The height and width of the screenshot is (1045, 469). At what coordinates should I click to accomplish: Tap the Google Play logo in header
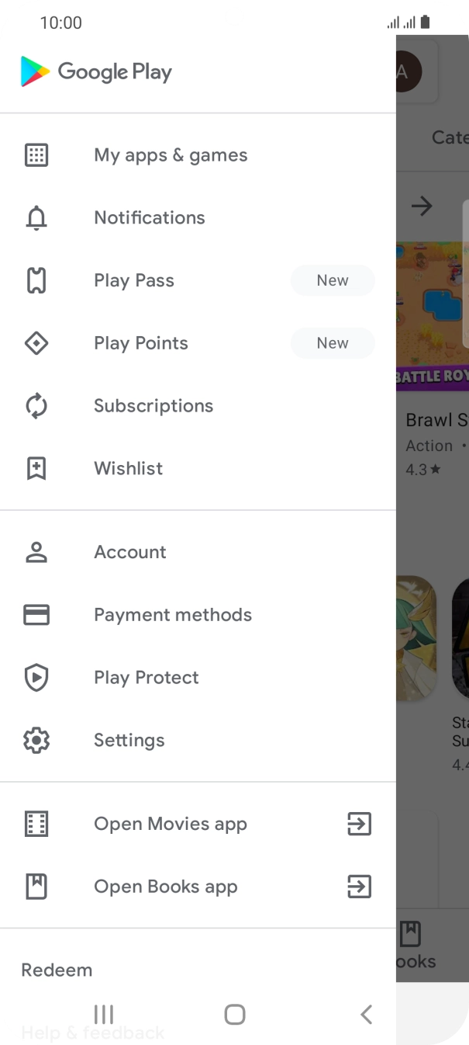[x=96, y=72]
